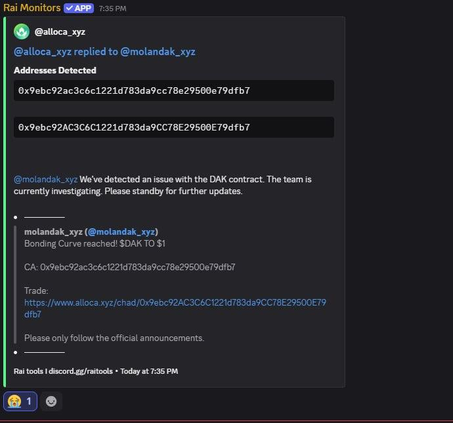Click the @molandak_xyz mention before 'We've detected'

coord(45,180)
